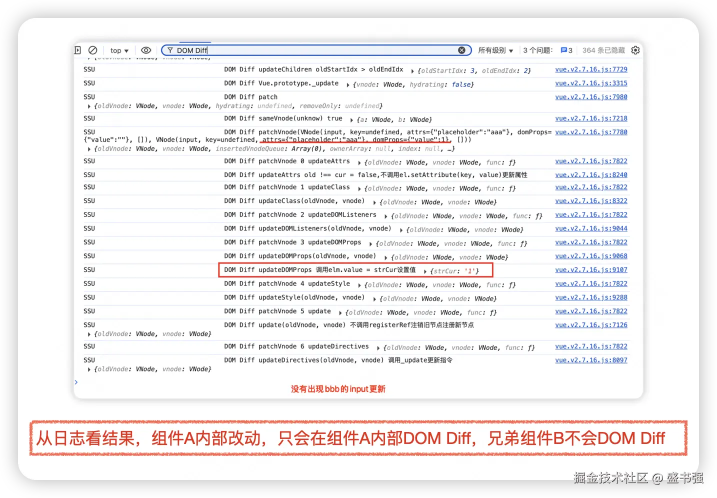Viewport: 717px width, 498px height.
Task: Open the 7822 link on patchVnode 1 updateClass row
Action: click(591, 187)
